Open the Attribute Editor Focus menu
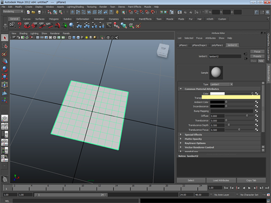 click(x=199, y=38)
